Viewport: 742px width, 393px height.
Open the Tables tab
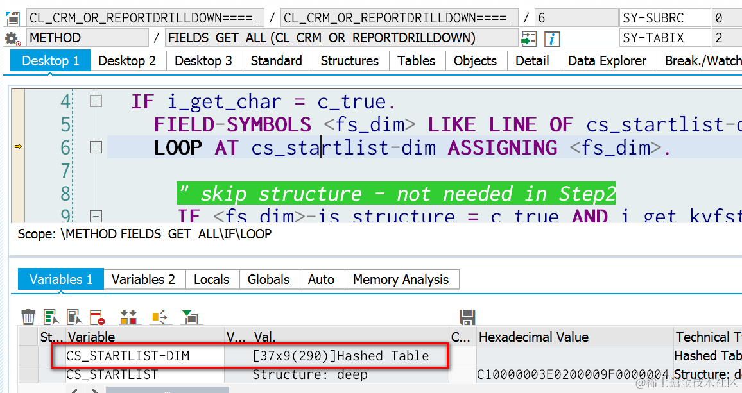click(x=417, y=61)
